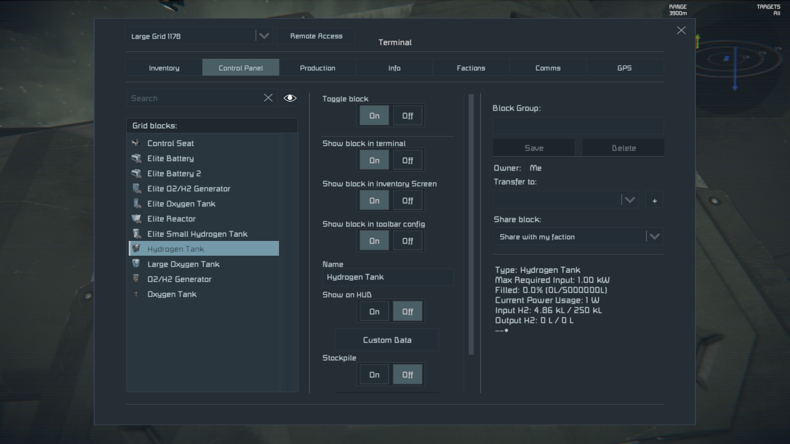The image size is (790, 444).
Task: Expand the Large Grid 1178 dropdown
Action: pos(264,36)
